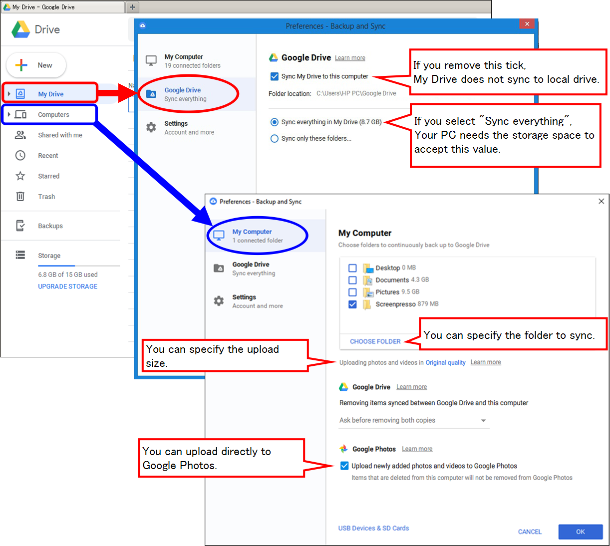Select Settings Account and more in front window
The height and width of the screenshot is (546, 610).
(266, 301)
